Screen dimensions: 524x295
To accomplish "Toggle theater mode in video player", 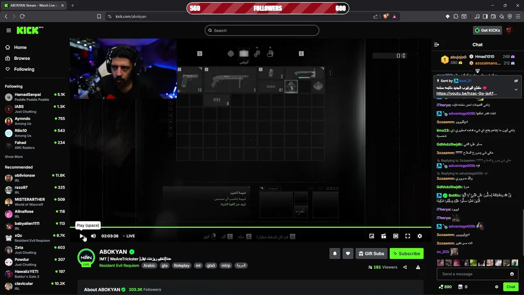I will point(395,236).
